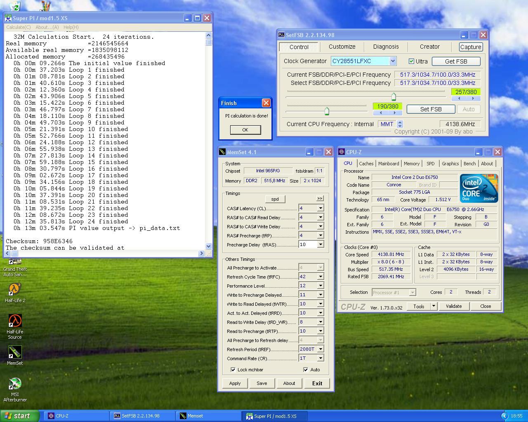Click the Intel Core 2 Duo logo

point(479,188)
